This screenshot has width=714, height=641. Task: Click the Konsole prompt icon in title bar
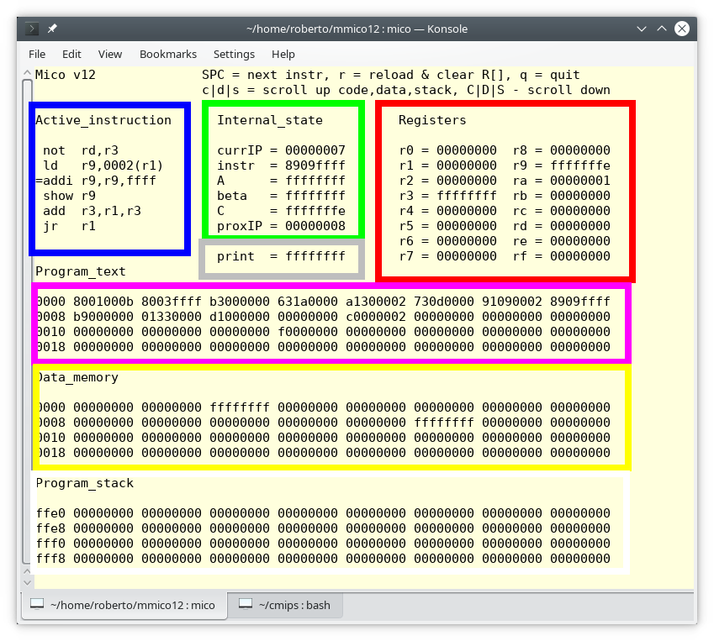click(x=30, y=28)
